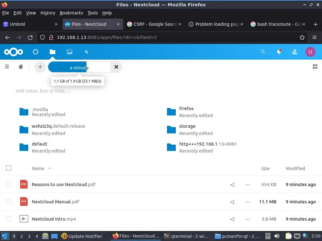The height and width of the screenshot is (241, 322).
Task: Tick the select-all files checkbox
Action: [8, 168]
